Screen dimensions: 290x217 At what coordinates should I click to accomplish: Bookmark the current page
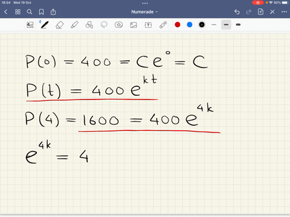[41, 12]
